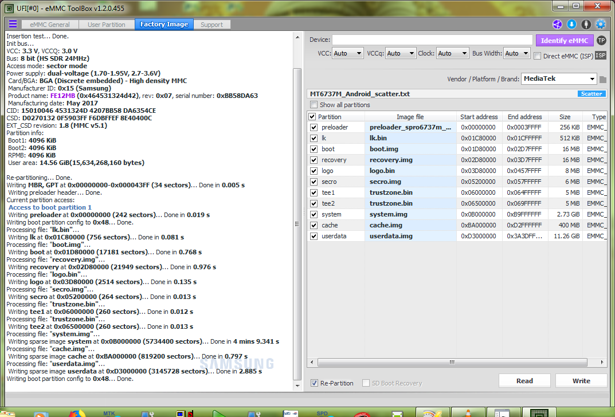The width and height of the screenshot is (615, 417).
Task: Open VLC cone icon in taskbar
Action: pos(468,414)
